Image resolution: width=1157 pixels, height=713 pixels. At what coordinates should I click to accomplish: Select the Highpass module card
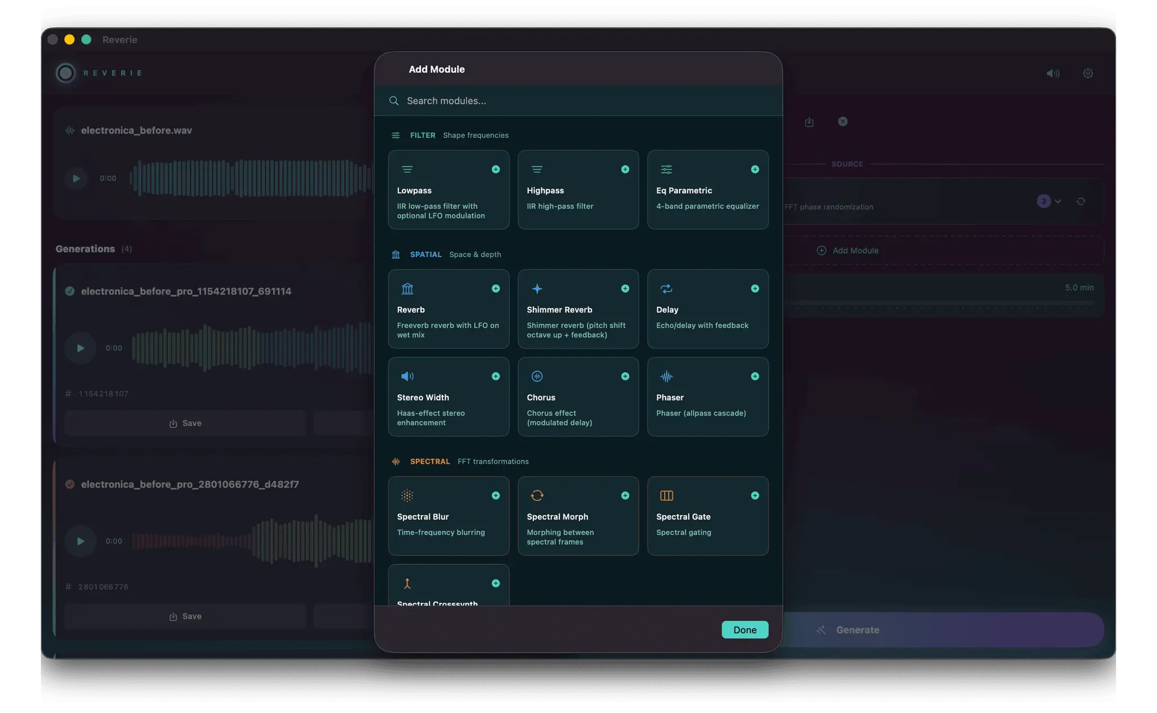click(x=578, y=189)
